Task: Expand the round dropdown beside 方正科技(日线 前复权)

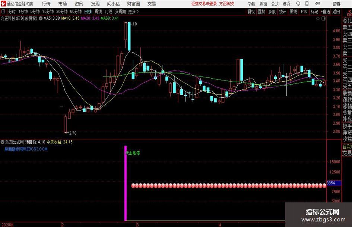Action: pos(41,18)
